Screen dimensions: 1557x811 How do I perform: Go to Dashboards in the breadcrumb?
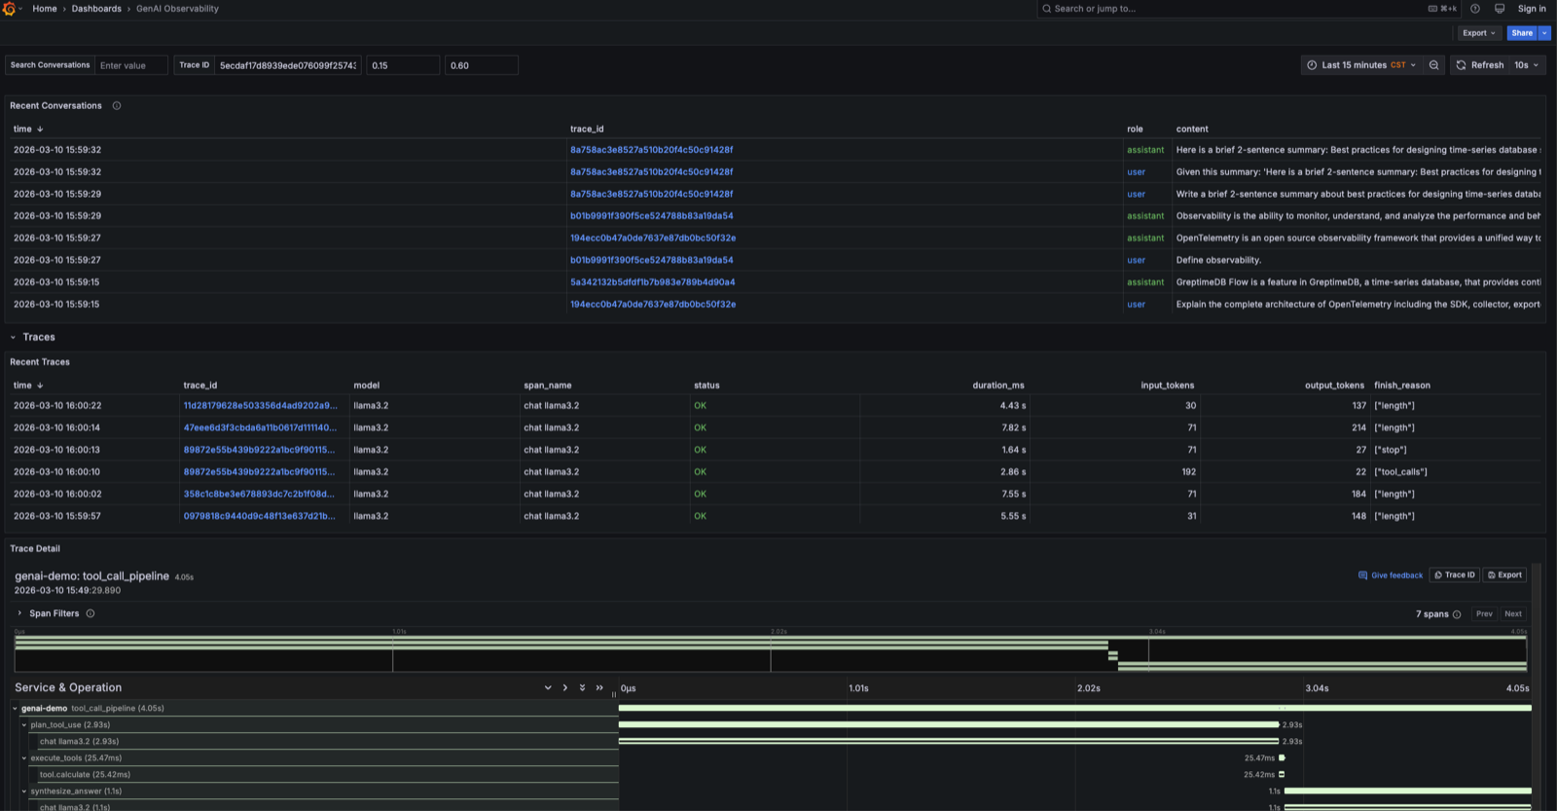[x=96, y=9]
